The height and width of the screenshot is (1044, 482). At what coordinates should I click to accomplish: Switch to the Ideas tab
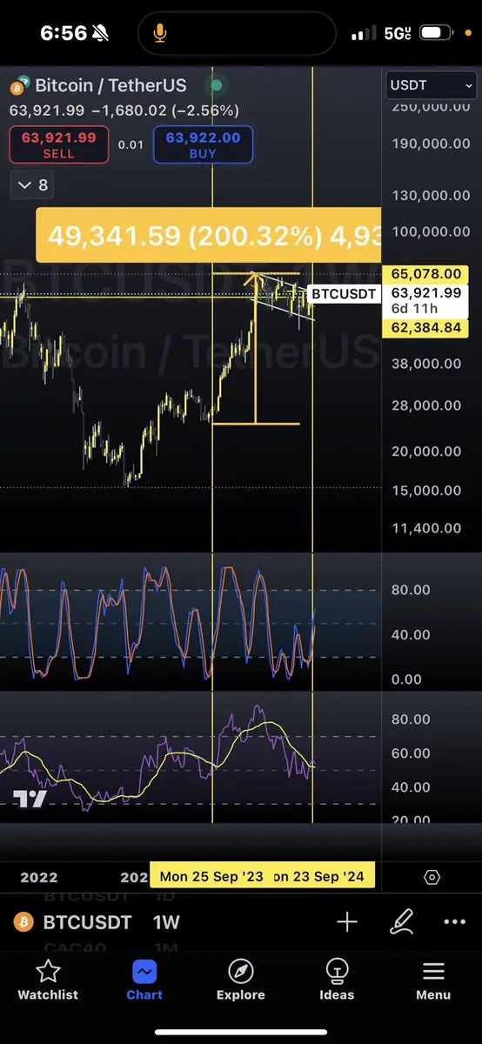tap(337, 980)
